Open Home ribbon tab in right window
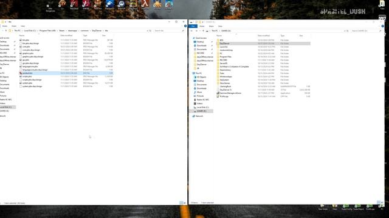 point(202,26)
